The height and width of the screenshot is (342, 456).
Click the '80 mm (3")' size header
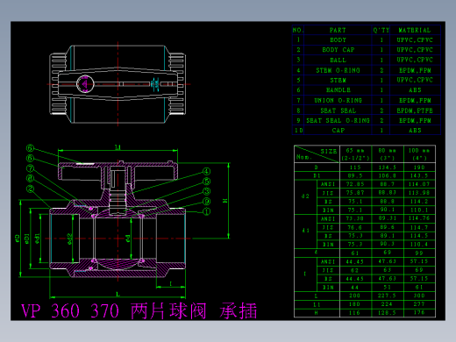point(388,154)
